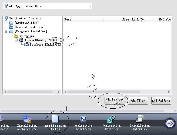The width and height of the screenshot is (177, 135).
Task: Select the Destination Computer tree row
Action: pos(25,18)
